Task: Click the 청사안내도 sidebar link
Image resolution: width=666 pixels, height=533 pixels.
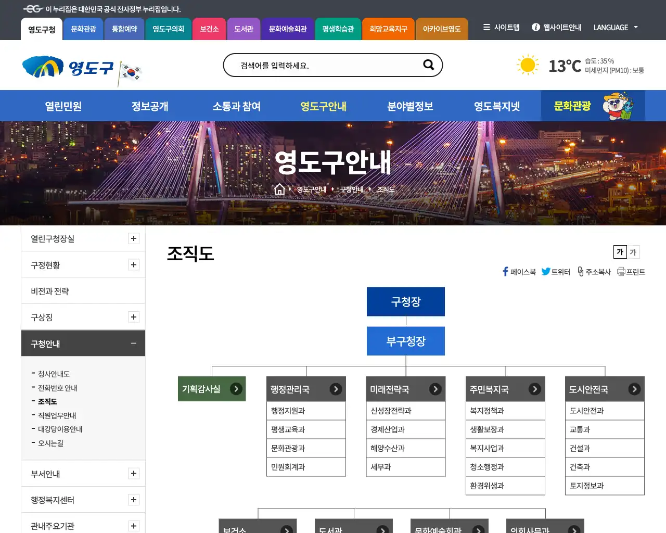Action: coord(54,374)
